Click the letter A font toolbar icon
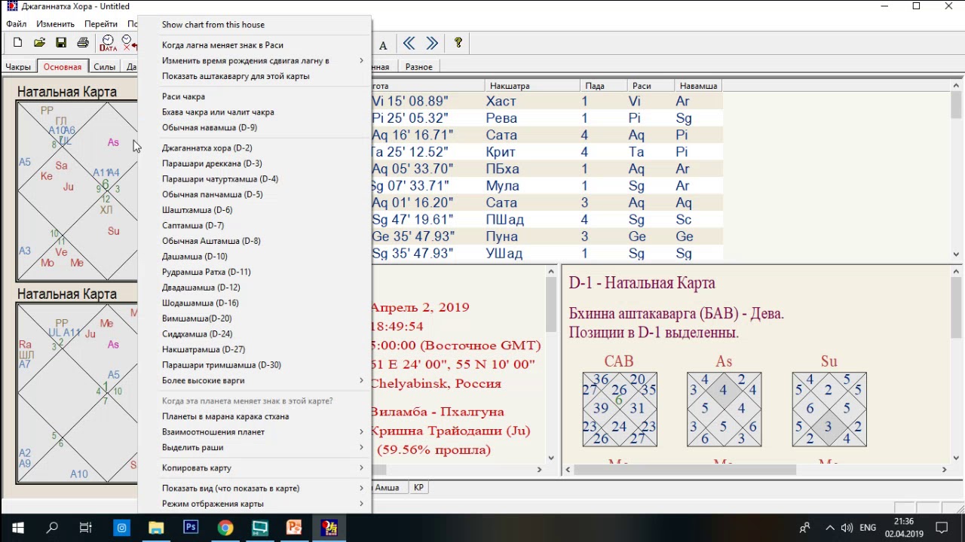Screen dimensions: 965x542 (x=383, y=45)
